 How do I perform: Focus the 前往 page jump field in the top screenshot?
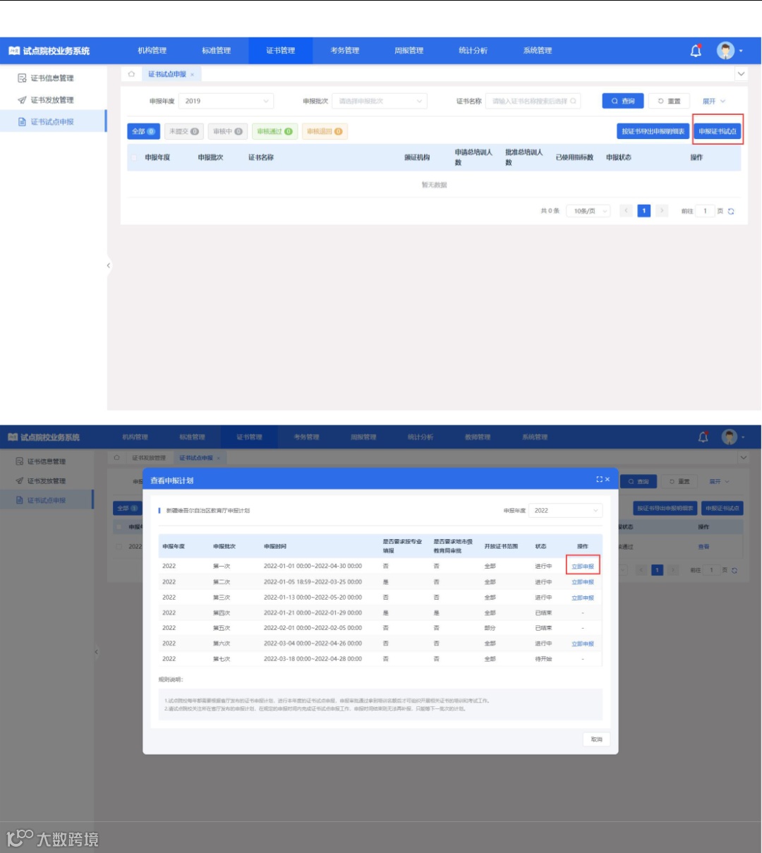coord(706,211)
